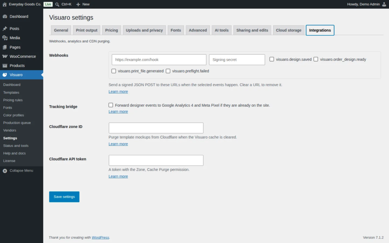Select the Sharing and edits tab
The width and height of the screenshot is (389, 243).
click(x=252, y=30)
